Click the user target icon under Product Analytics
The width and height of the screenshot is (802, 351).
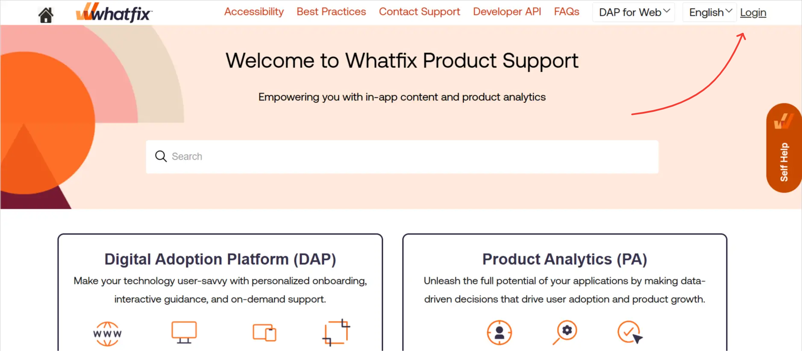point(499,332)
